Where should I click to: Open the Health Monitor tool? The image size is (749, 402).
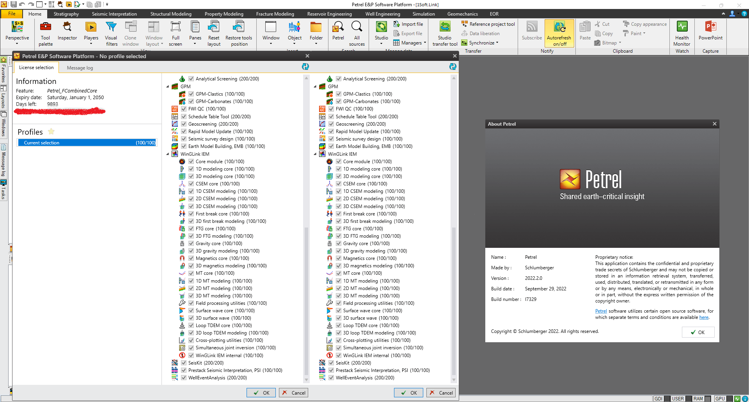[682, 34]
